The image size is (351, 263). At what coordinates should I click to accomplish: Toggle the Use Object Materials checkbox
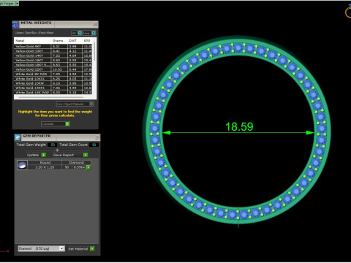pyautogui.click(x=91, y=104)
